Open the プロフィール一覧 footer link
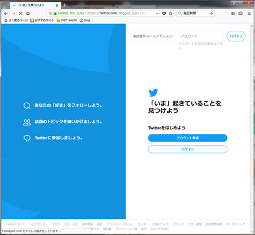 [x=126, y=229]
